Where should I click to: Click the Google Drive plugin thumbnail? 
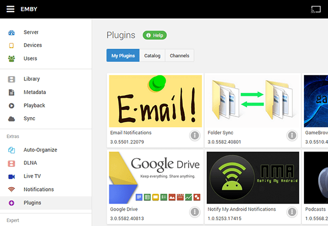[x=155, y=178]
